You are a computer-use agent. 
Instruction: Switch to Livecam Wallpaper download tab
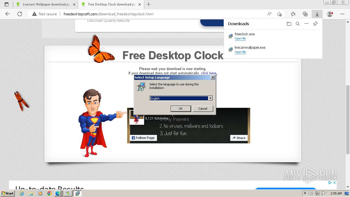click(46, 4)
